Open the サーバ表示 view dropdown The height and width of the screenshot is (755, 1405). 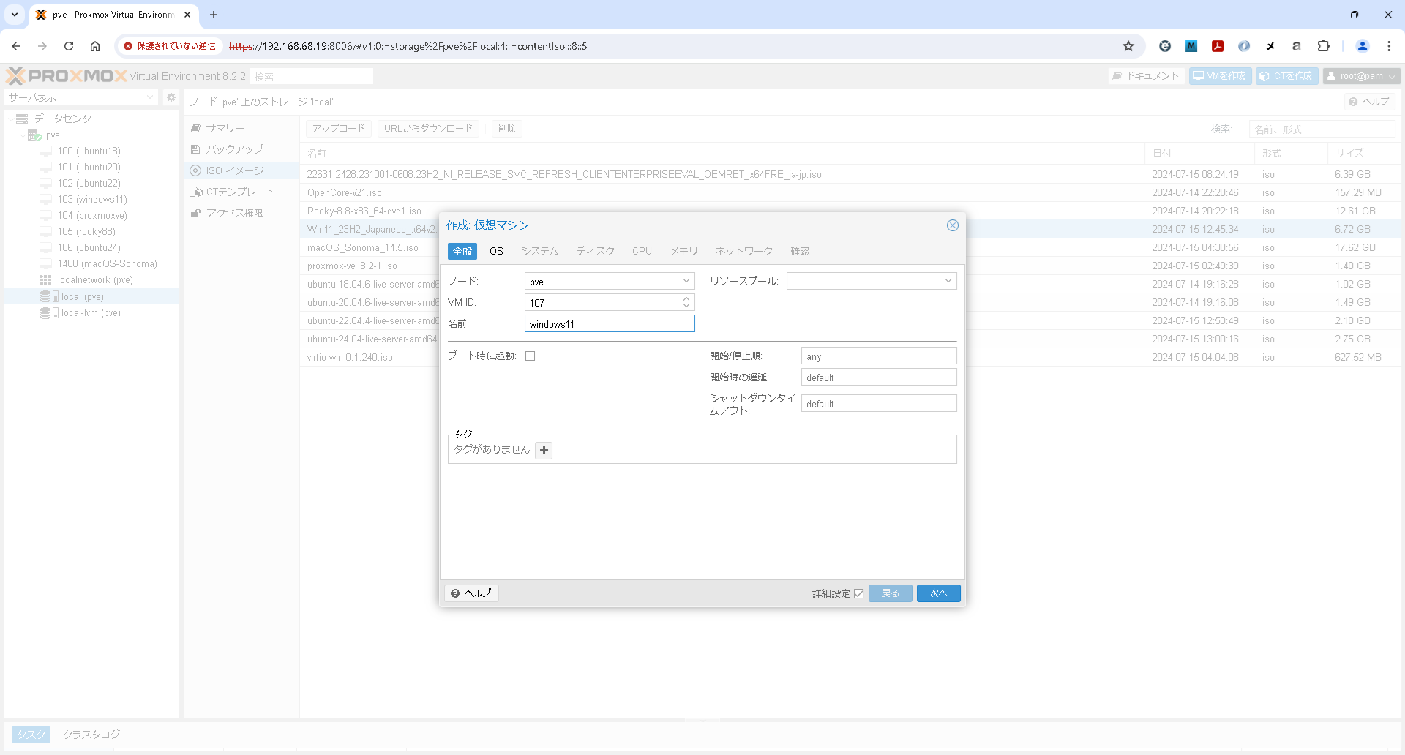click(x=81, y=97)
